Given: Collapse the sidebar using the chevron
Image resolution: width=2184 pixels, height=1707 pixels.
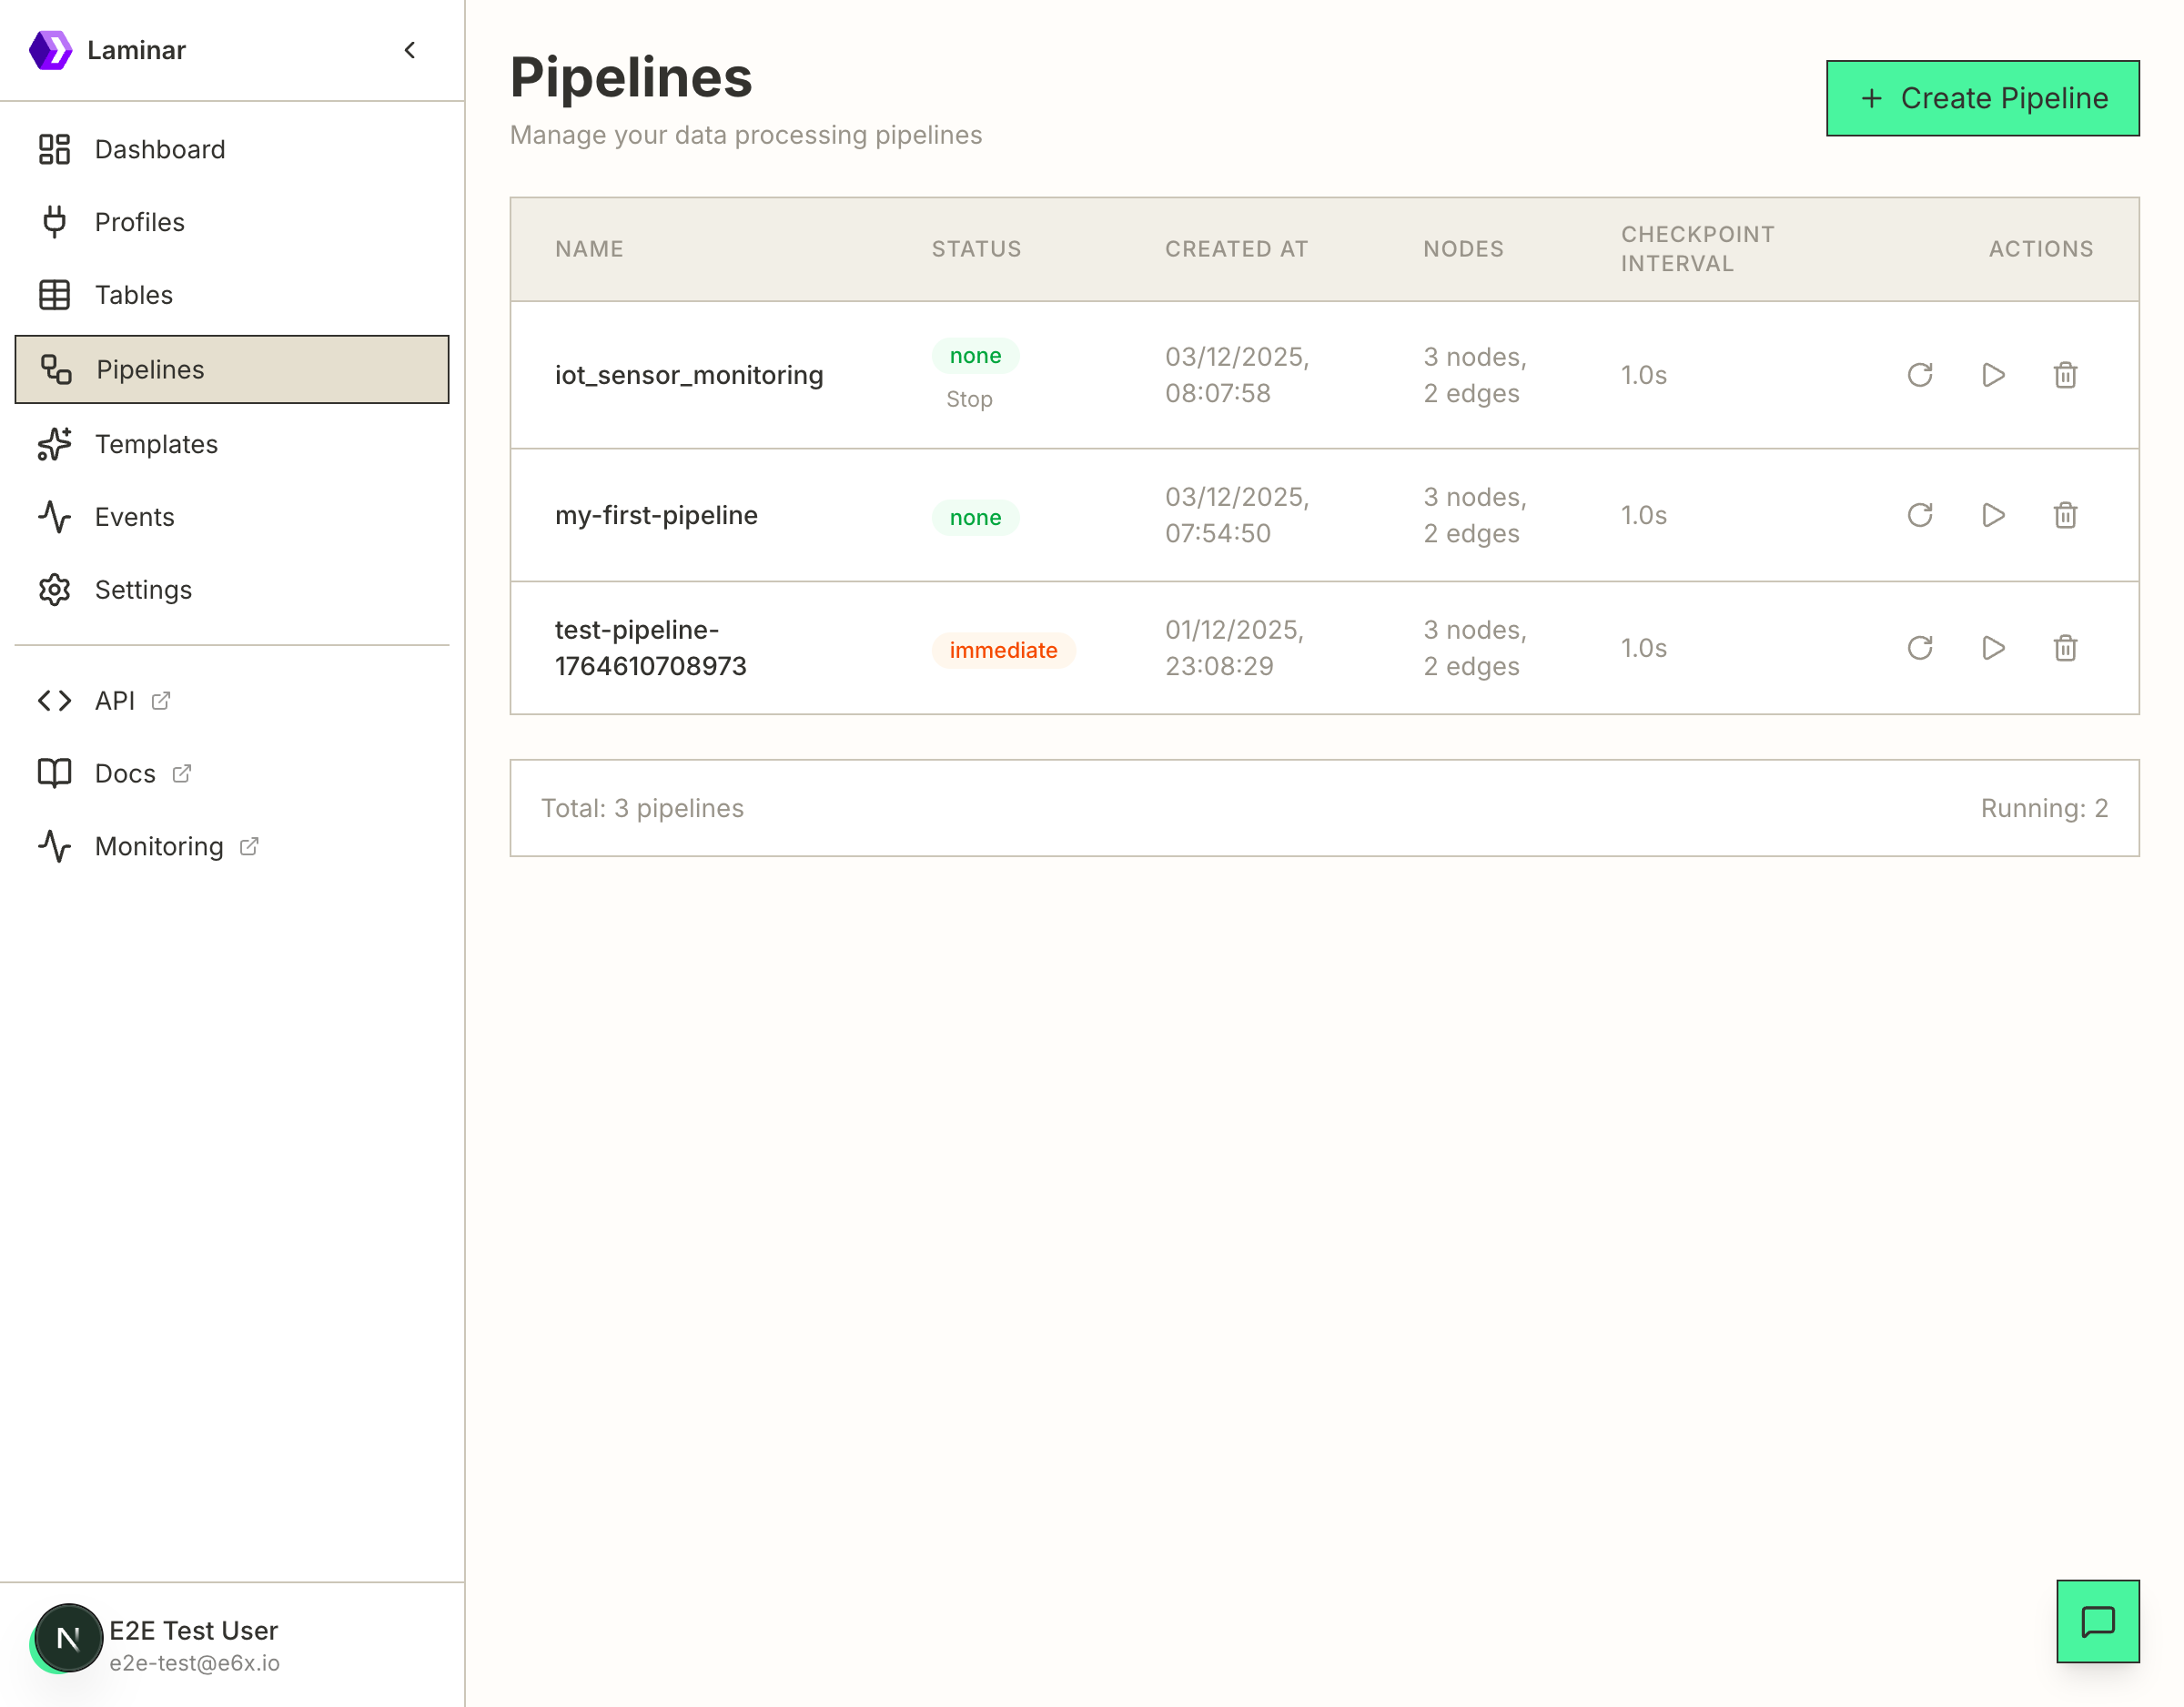Looking at the screenshot, I should 410,49.
